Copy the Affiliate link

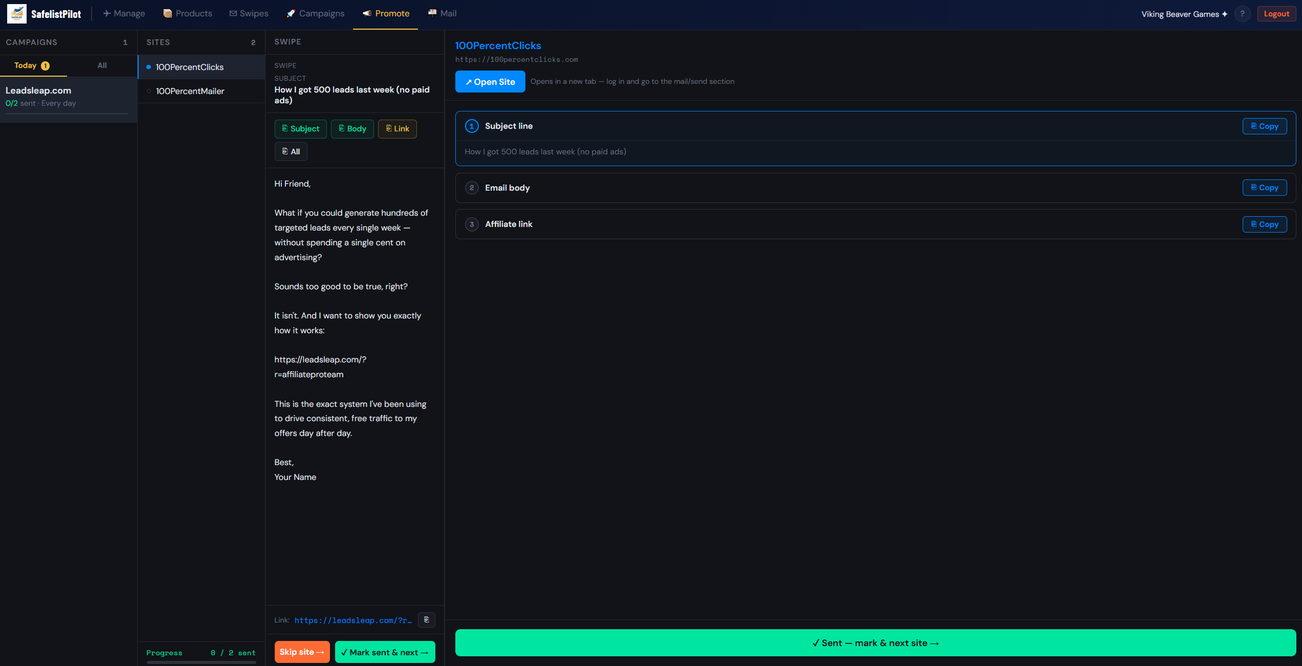1264,224
